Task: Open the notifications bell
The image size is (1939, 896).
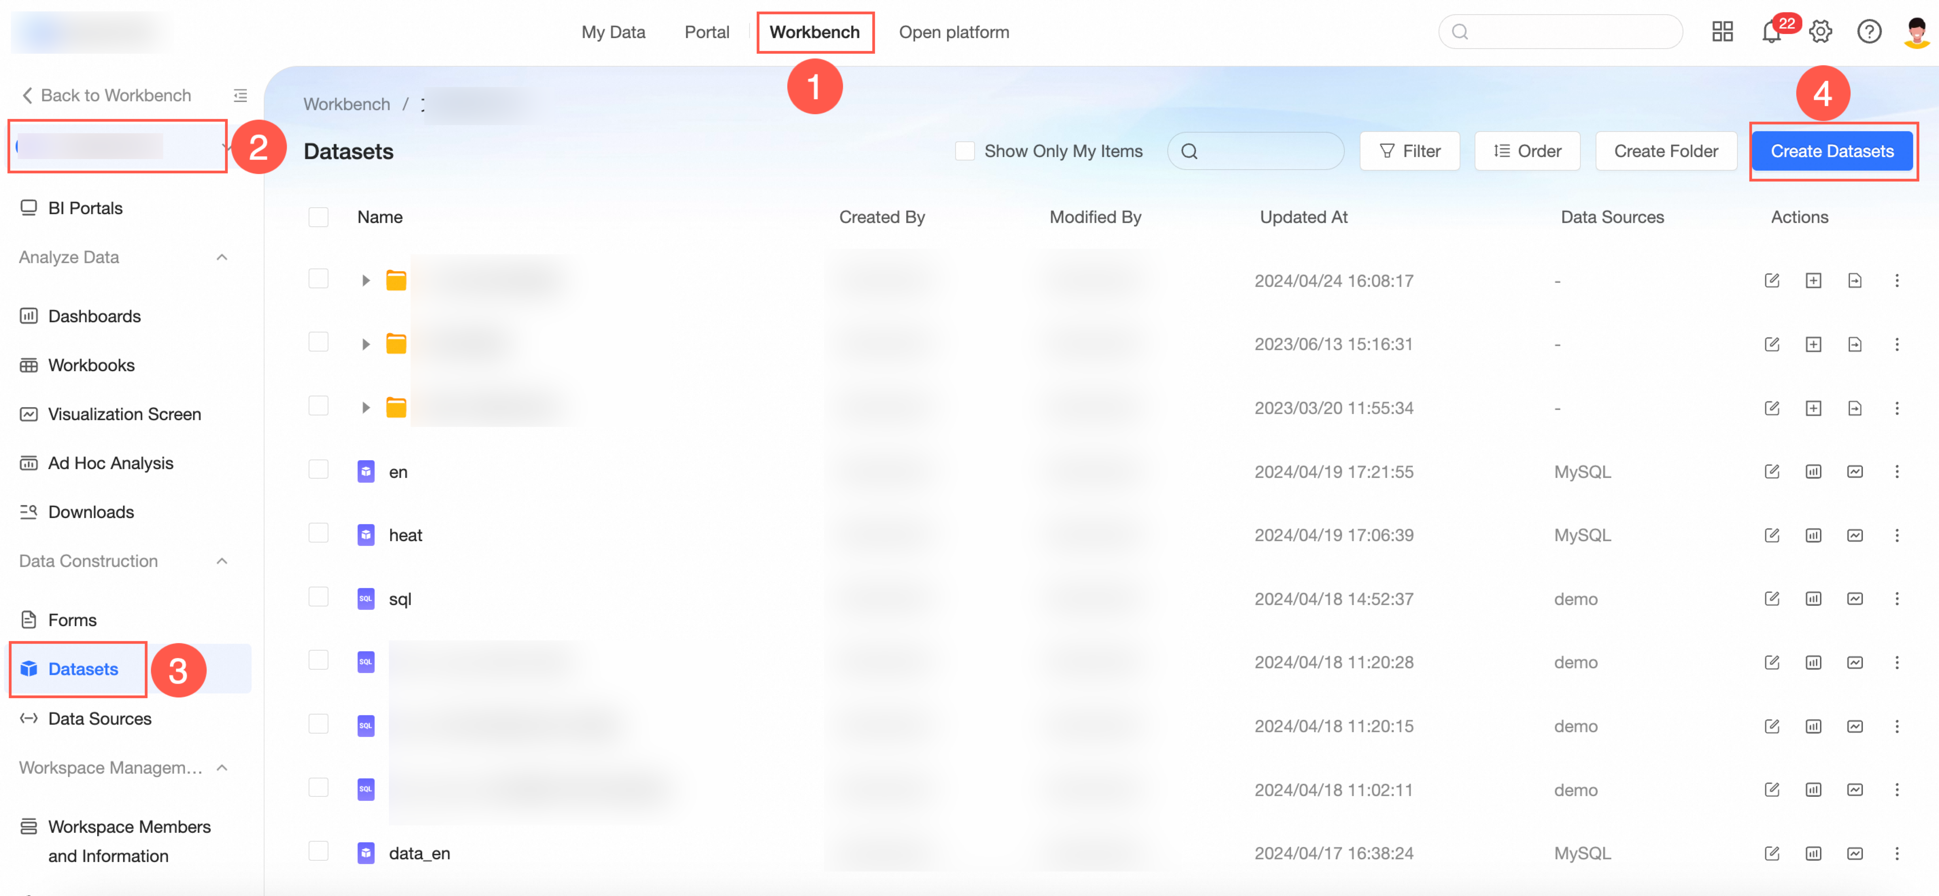Action: point(1770,32)
